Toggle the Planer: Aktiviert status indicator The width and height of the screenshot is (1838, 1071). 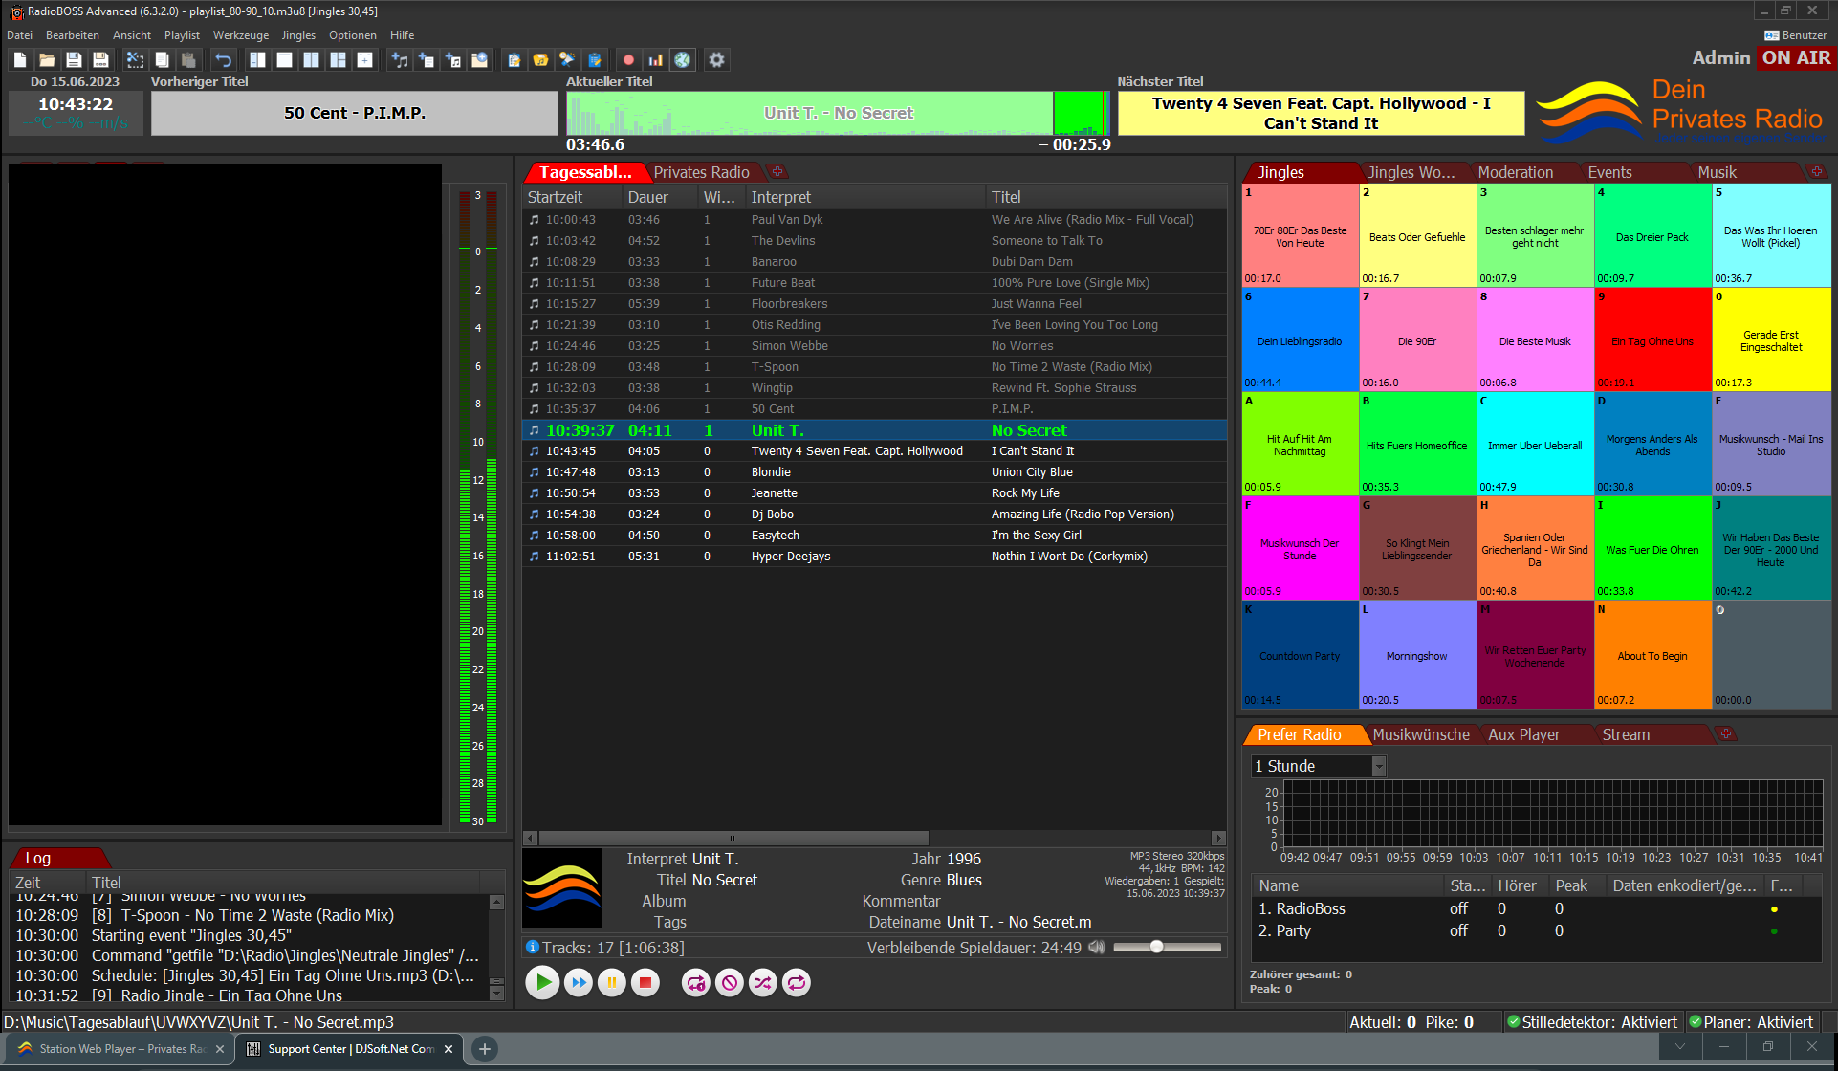pyautogui.click(x=1750, y=1022)
